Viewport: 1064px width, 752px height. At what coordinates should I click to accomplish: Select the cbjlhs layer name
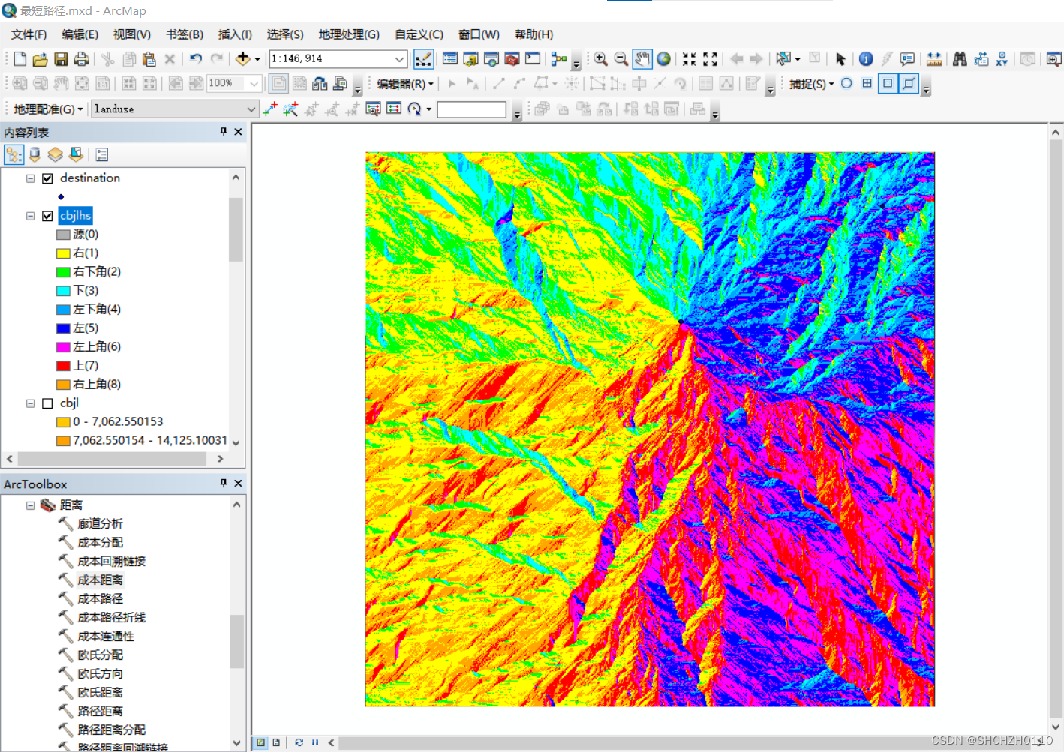75,216
